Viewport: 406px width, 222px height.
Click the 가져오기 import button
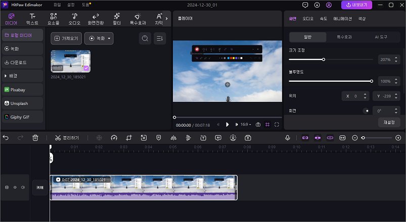66,38
